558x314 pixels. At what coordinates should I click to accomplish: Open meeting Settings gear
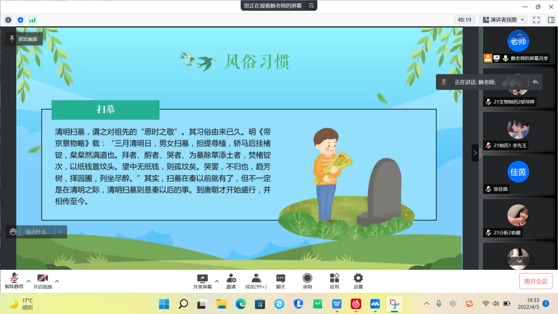point(358,281)
